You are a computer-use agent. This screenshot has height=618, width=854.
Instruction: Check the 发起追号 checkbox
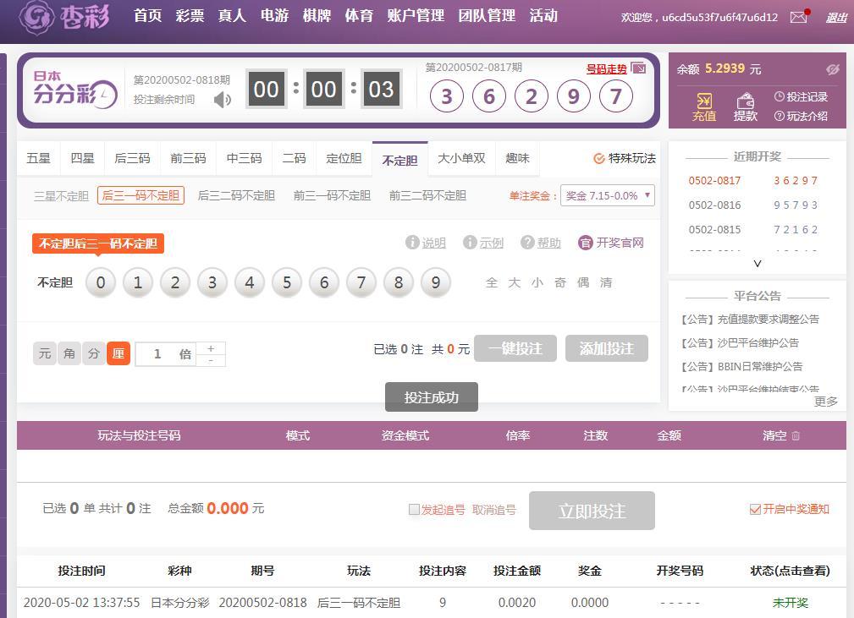(414, 510)
